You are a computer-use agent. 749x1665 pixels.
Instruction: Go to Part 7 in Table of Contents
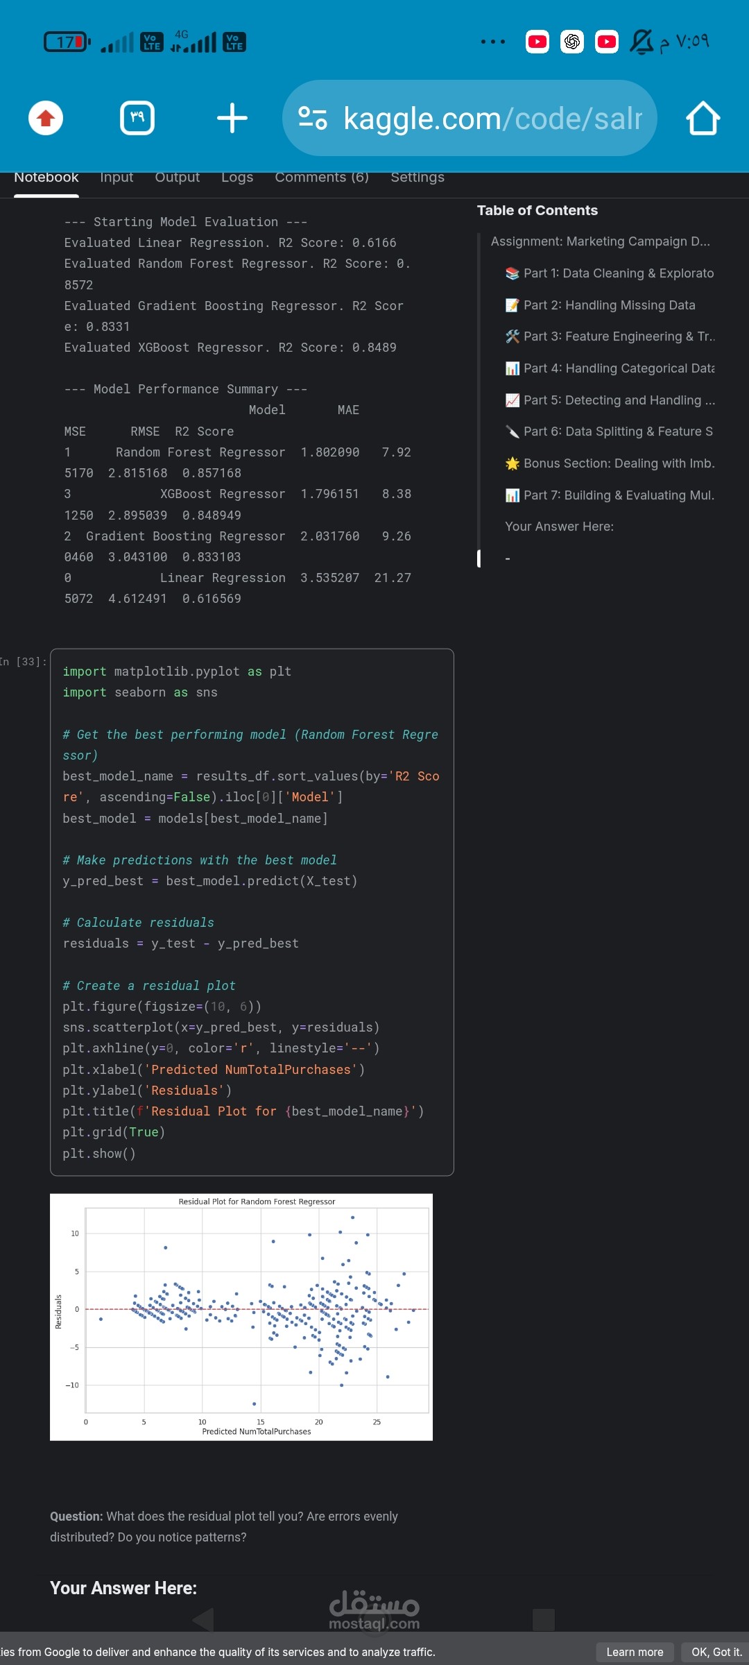(x=618, y=495)
